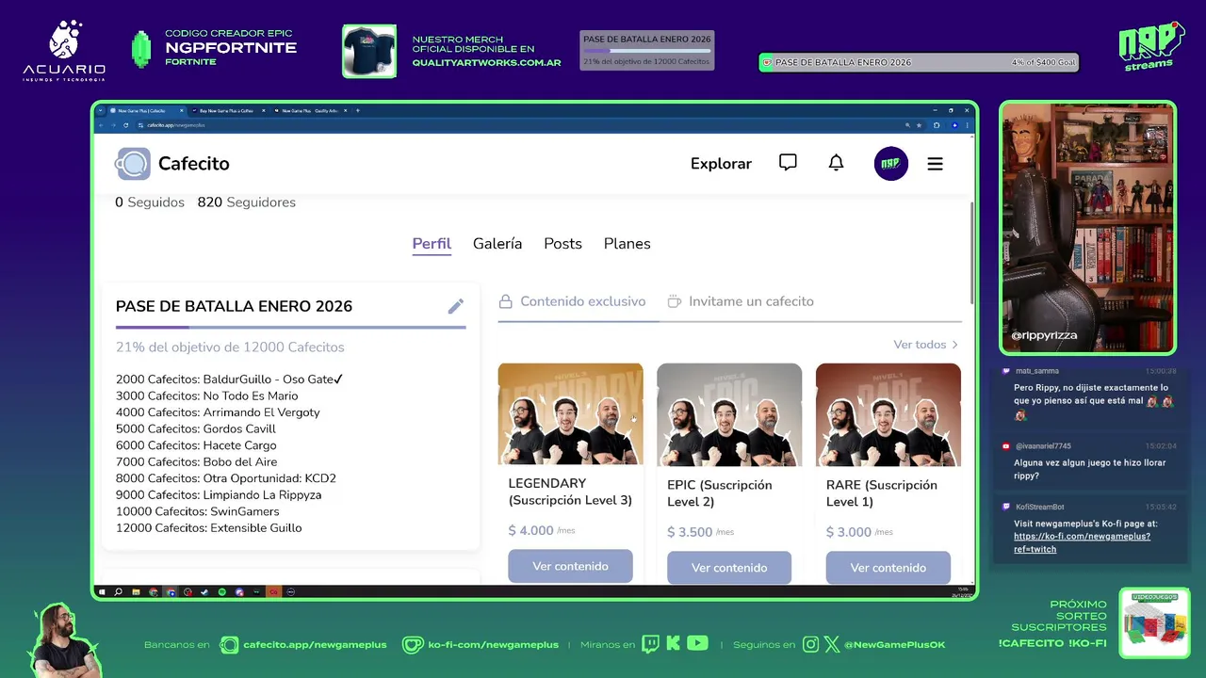Click the NGP profile avatar
The image size is (1206, 678).
point(890,164)
